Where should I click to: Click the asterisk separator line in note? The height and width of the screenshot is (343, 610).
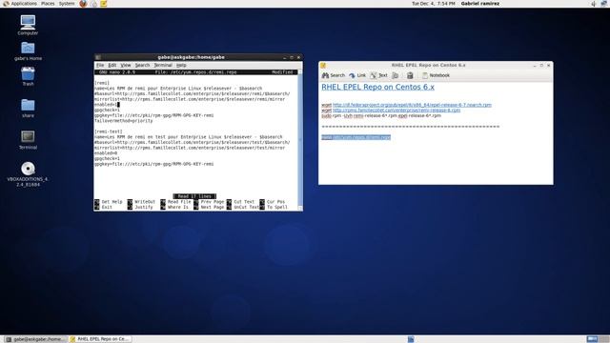[x=411, y=127]
